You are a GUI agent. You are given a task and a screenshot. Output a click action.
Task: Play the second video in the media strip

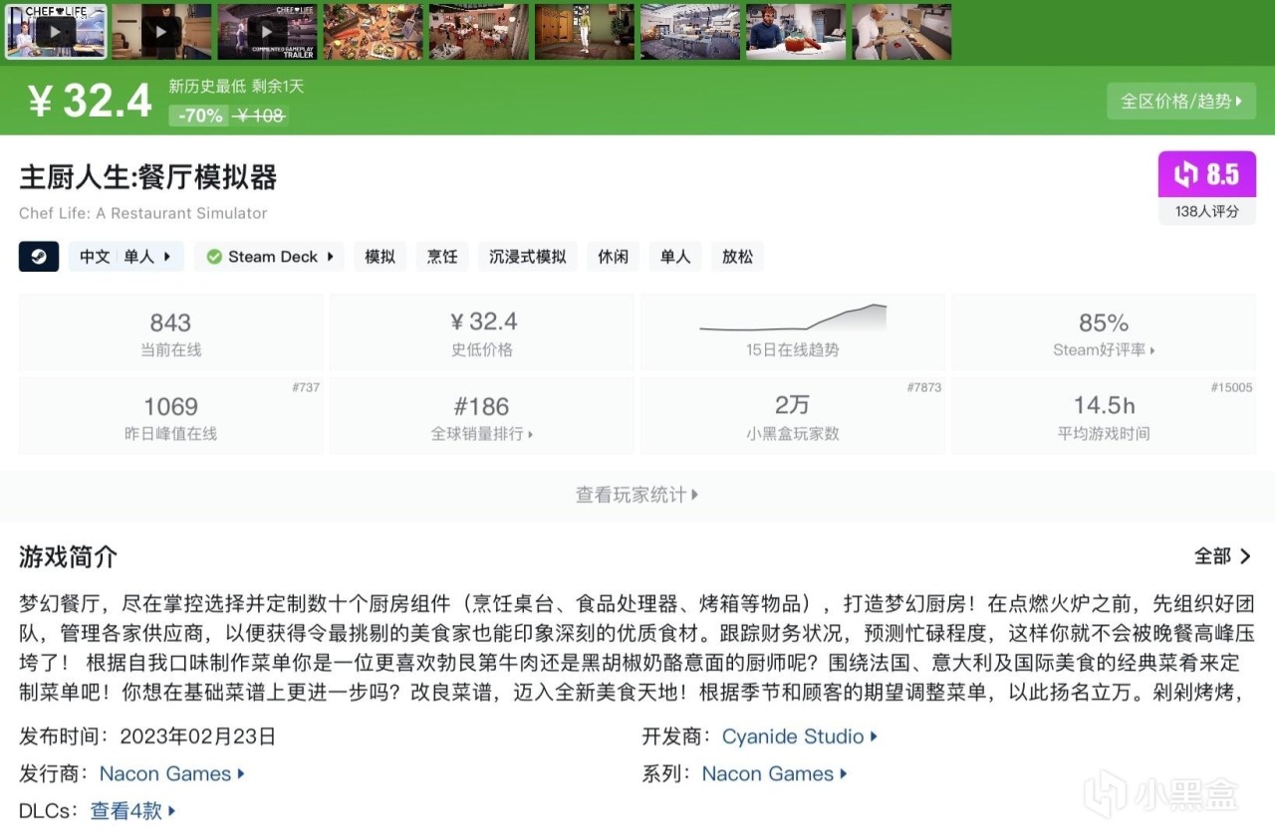(161, 32)
